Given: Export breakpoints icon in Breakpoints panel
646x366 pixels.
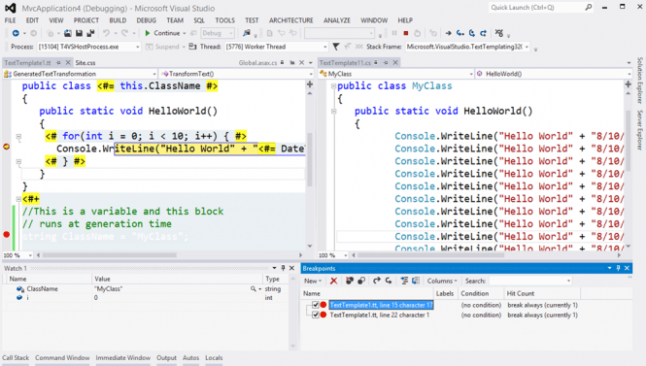Looking at the screenshot, I should 377,281.
